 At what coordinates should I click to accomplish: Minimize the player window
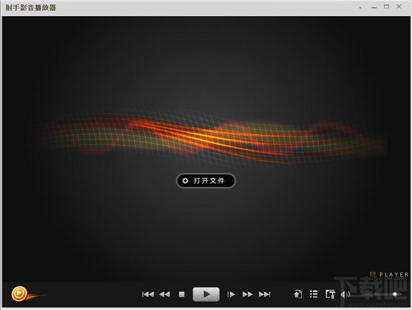point(374,8)
